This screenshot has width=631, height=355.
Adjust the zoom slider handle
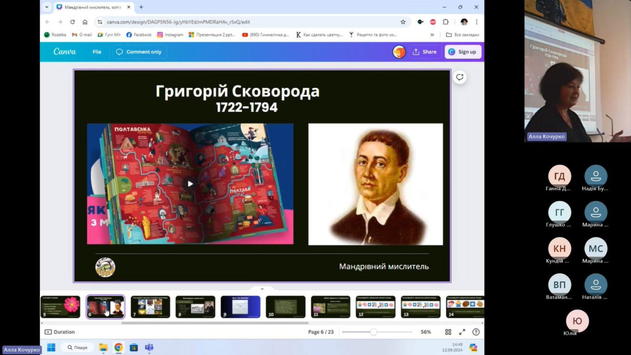373,332
